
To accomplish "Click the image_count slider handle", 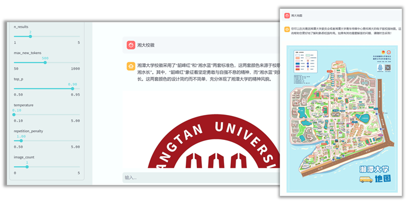I will [27, 167].
